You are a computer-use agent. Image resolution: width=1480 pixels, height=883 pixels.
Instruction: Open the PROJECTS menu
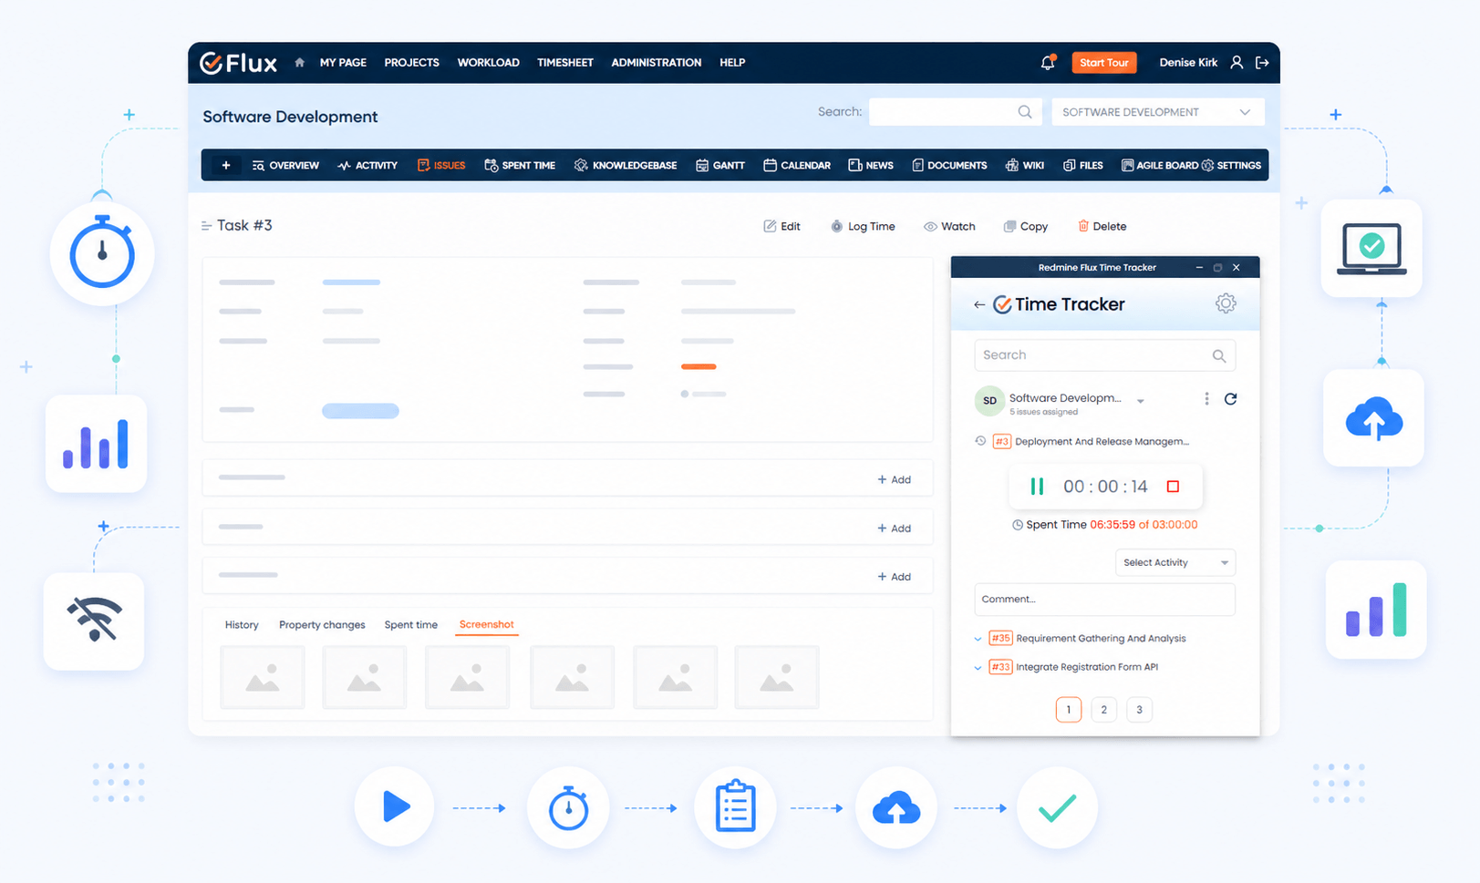point(411,63)
